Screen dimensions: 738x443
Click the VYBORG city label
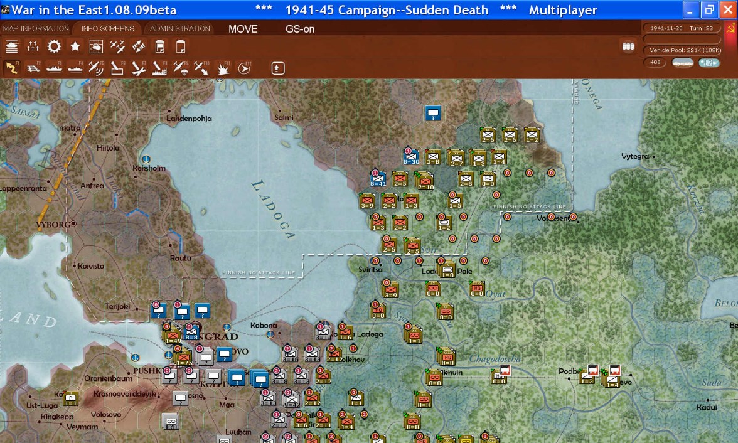(x=53, y=225)
